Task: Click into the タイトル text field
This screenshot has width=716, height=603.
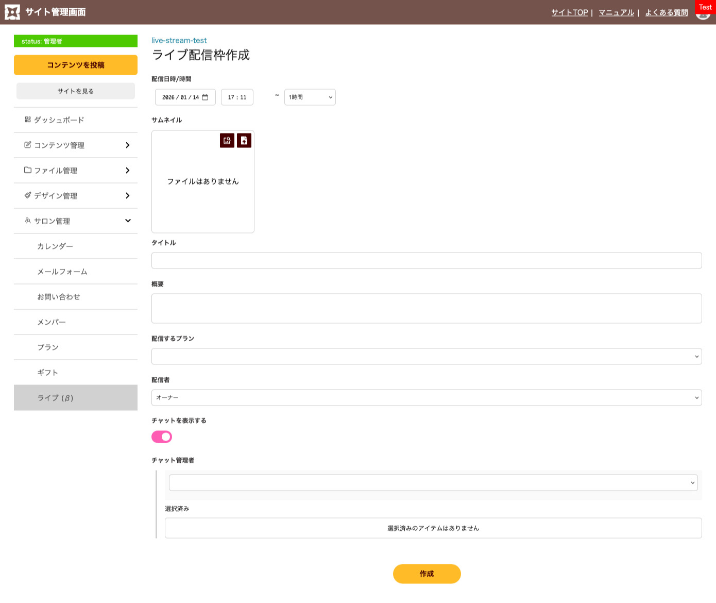Action: (x=426, y=261)
